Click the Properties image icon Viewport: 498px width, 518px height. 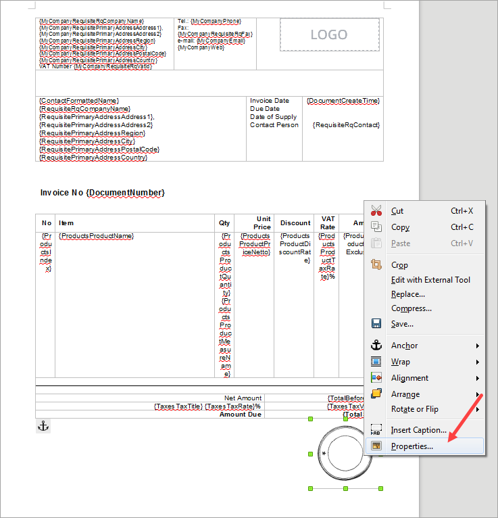376,446
